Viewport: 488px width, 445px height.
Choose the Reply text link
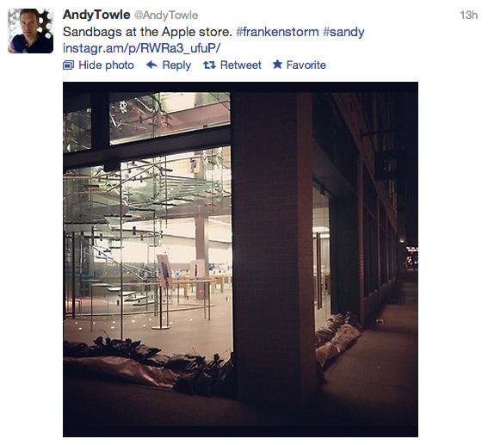[x=176, y=65]
